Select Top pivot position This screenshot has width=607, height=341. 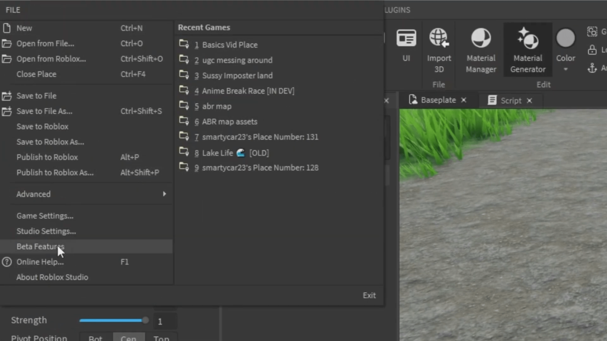[x=161, y=337]
